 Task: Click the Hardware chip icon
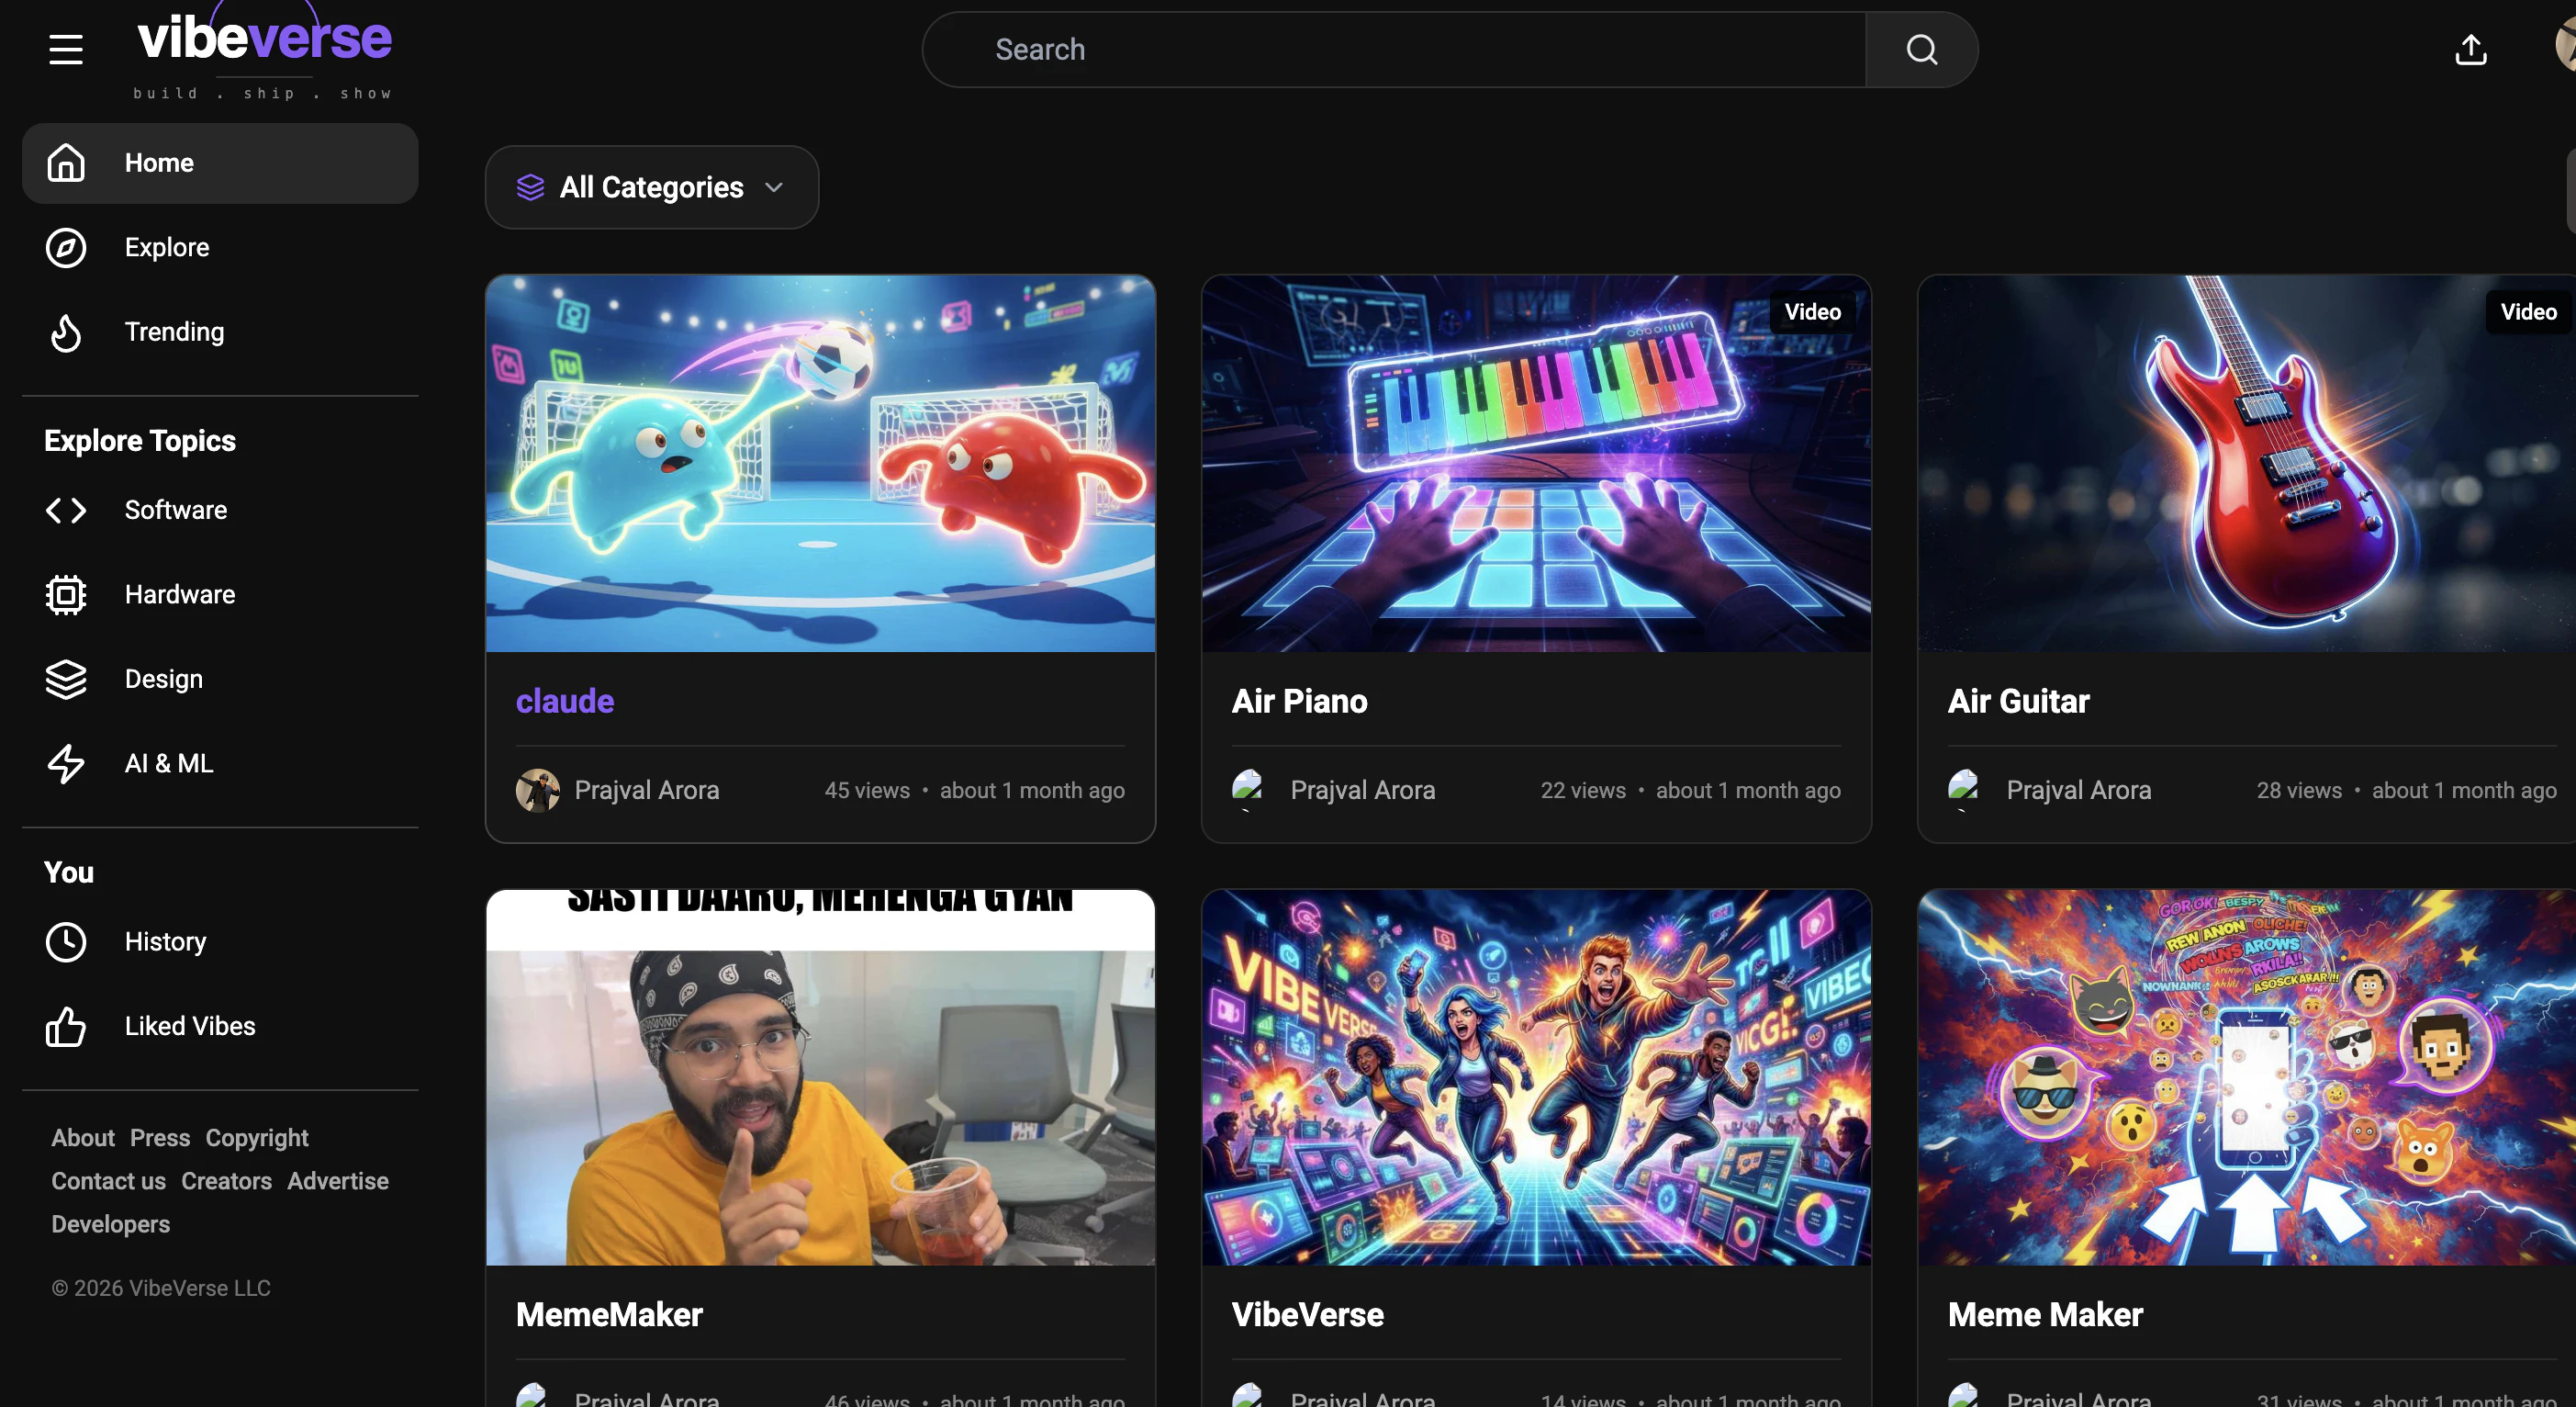pyautogui.click(x=66, y=594)
